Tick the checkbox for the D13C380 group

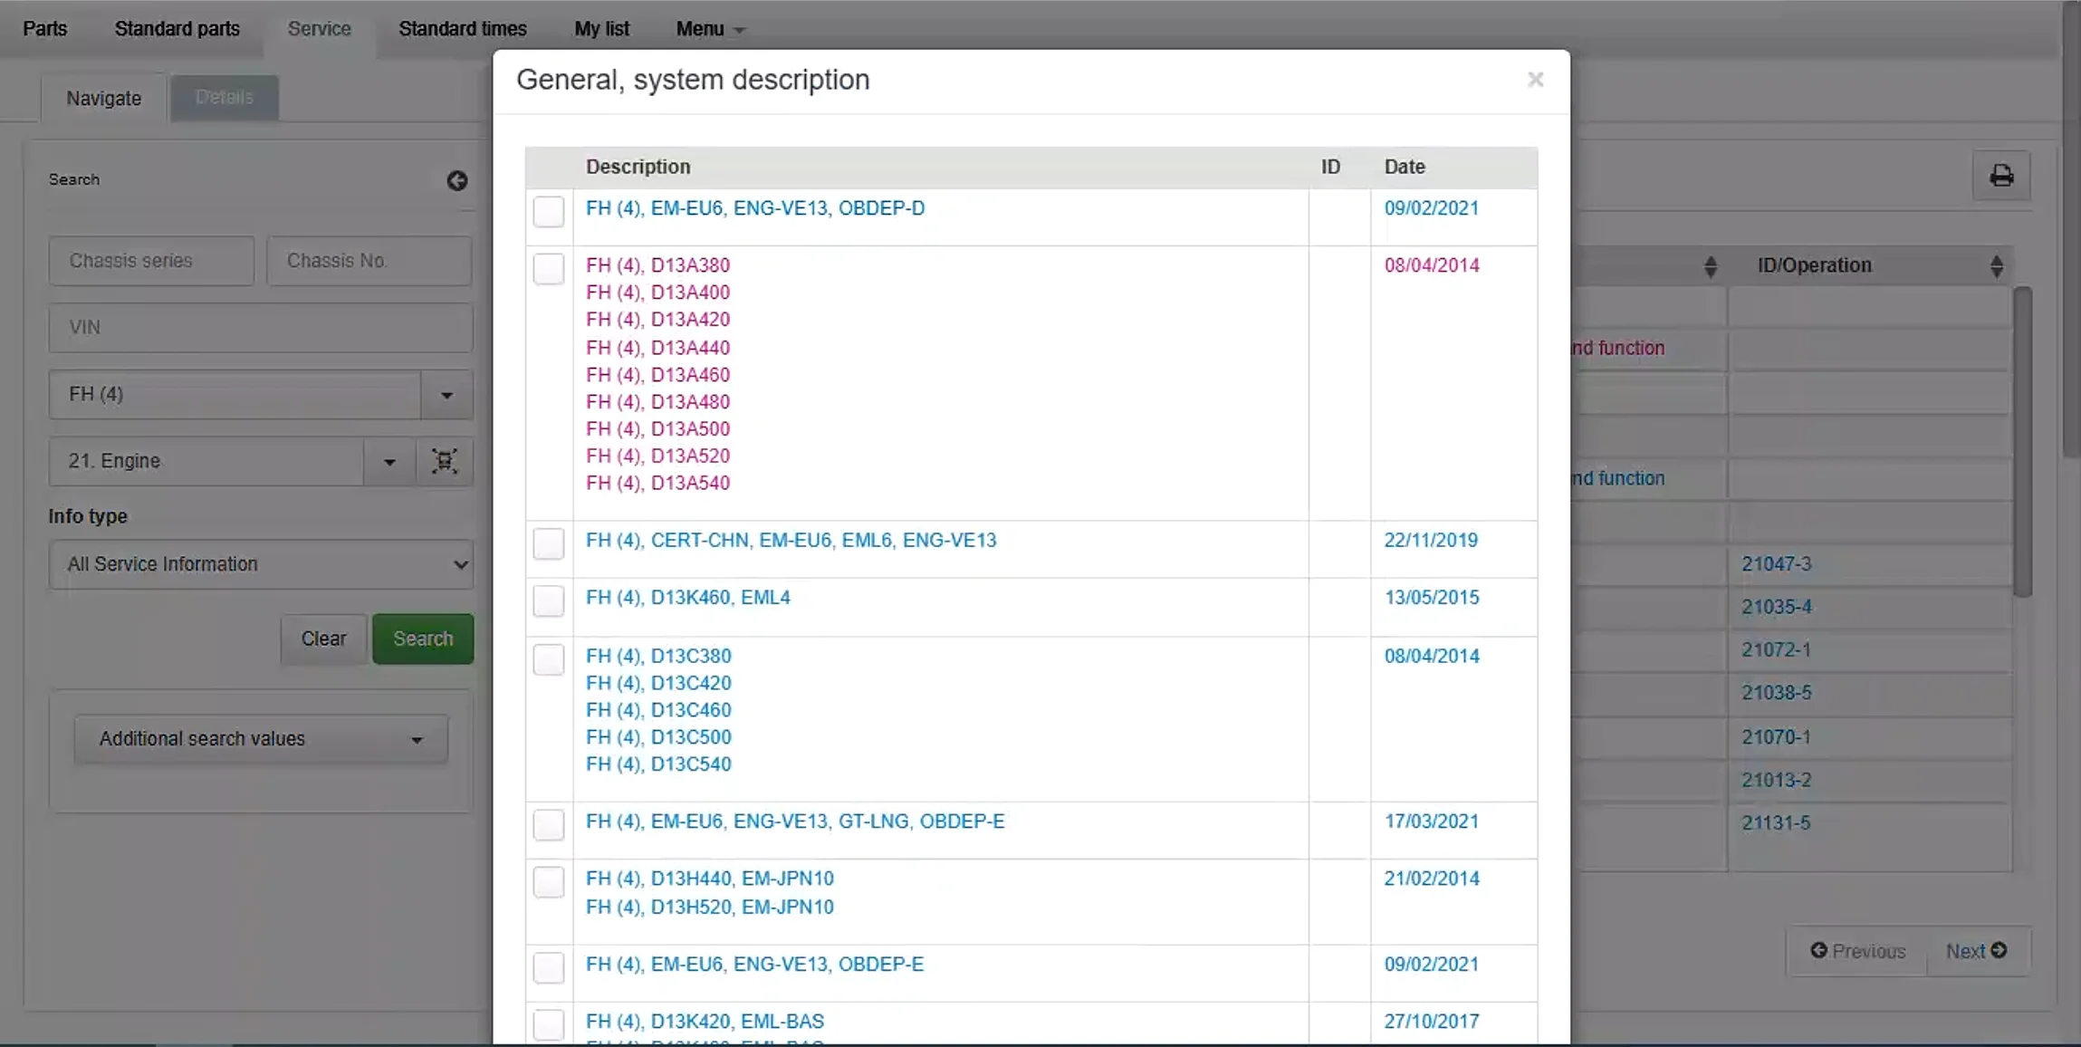click(x=549, y=659)
